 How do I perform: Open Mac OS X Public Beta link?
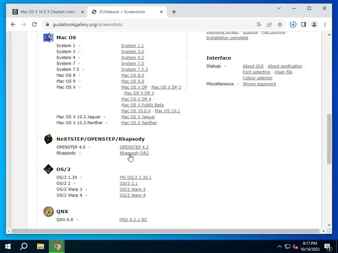pos(142,105)
